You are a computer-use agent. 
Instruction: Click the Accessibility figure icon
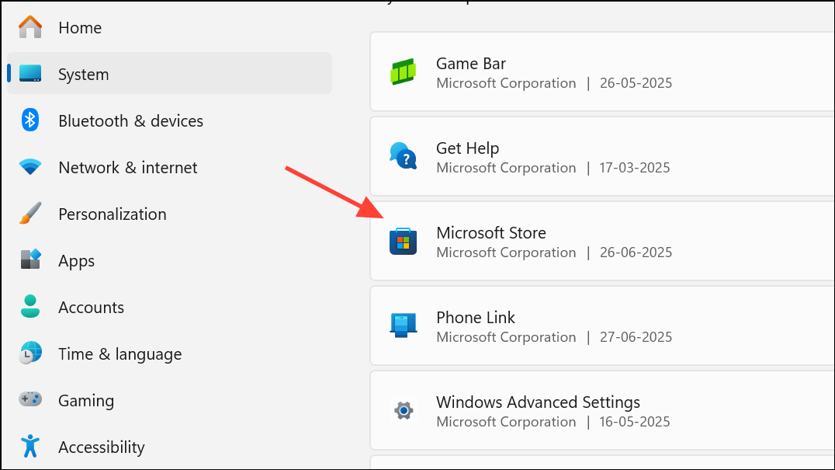pos(30,446)
